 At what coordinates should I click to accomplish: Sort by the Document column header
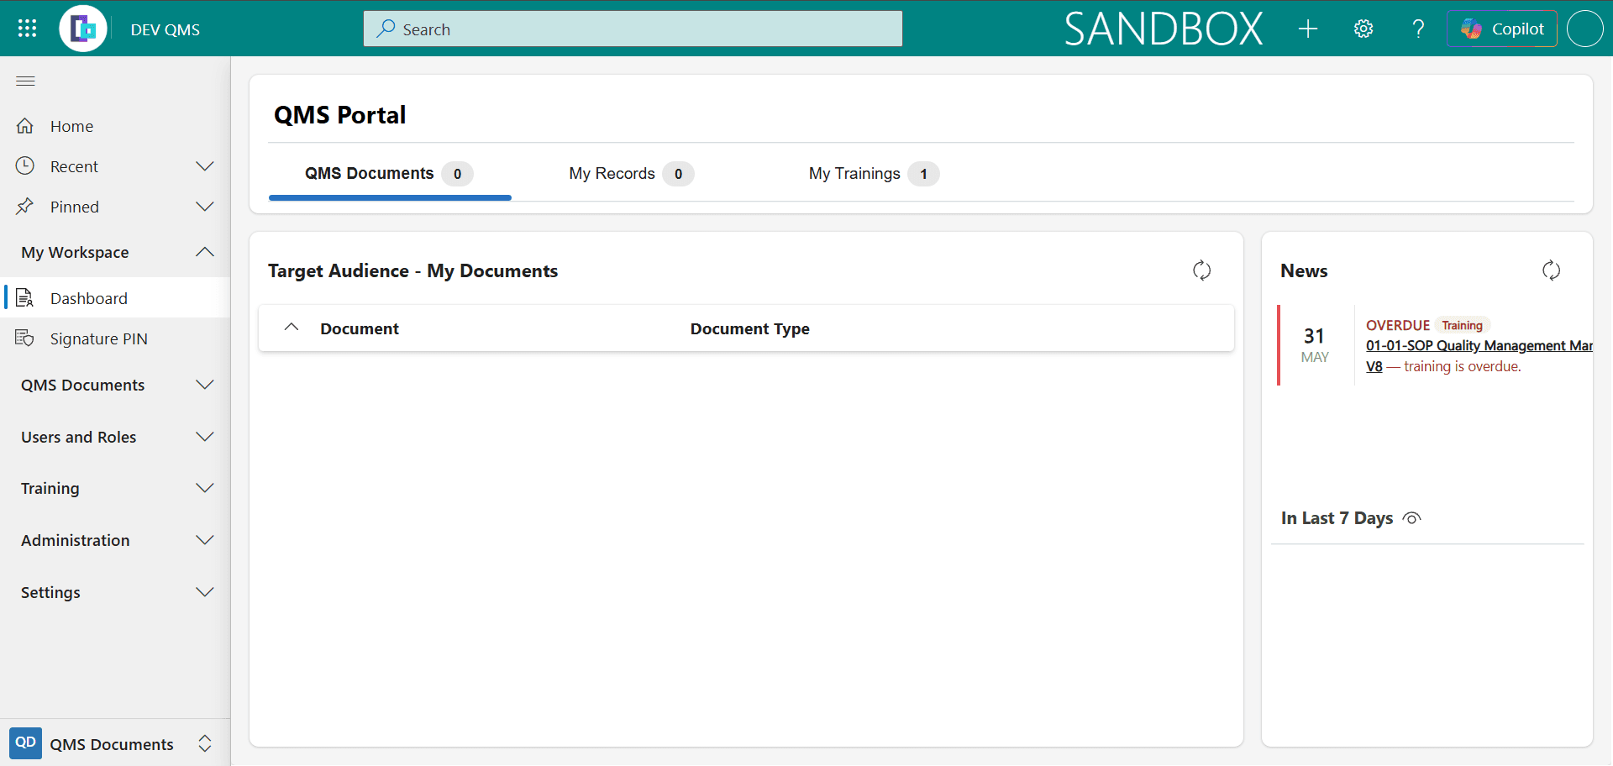(360, 328)
